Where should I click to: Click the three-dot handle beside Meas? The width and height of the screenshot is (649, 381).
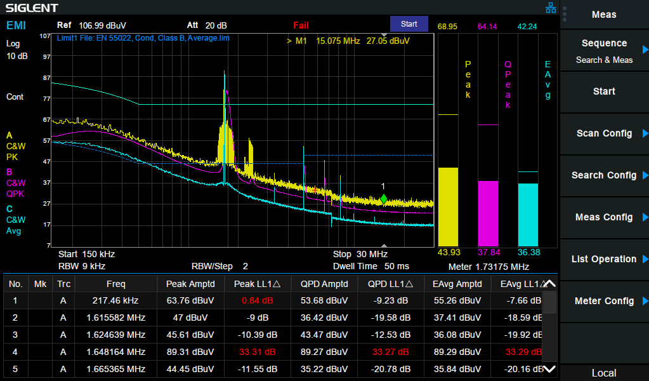pos(565,15)
